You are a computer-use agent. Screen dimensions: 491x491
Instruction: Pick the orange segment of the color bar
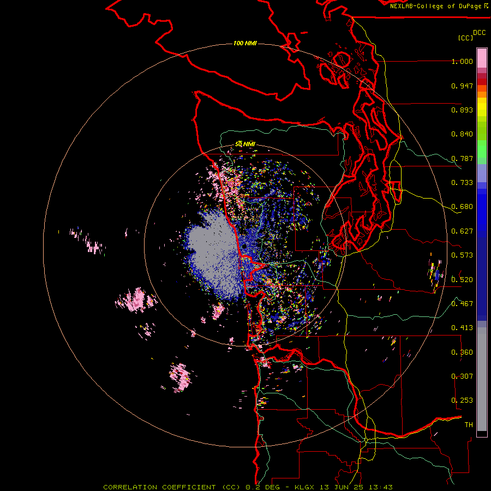(482, 94)
